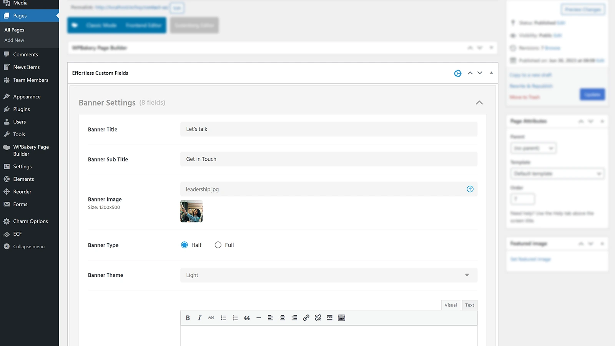Screen dimensions: 615x346
Task: Toggle bold formatting in the editor toolbar
Action: (x=188, y=318)
